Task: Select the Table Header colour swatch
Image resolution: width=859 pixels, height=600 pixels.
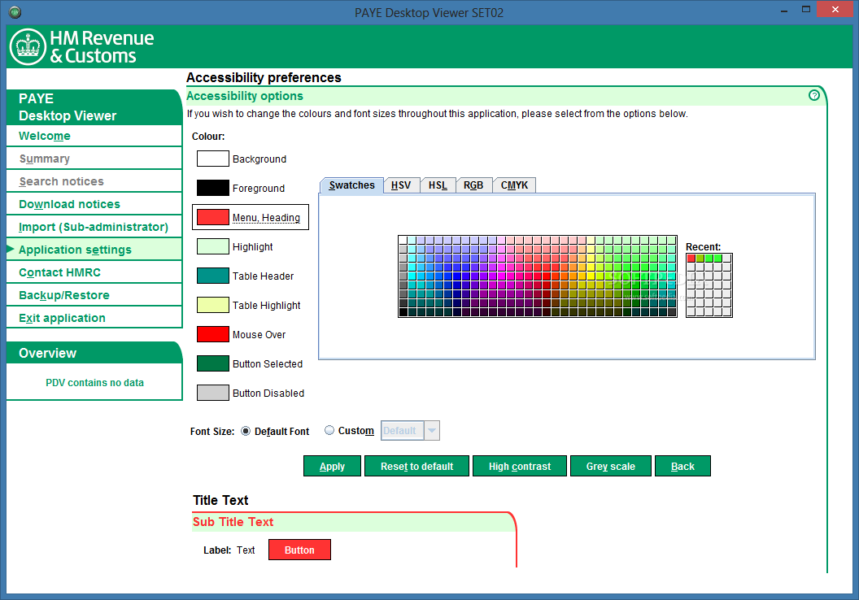Action: [x=213, y=276]
